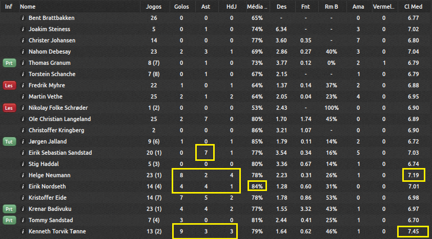The image size is (432, 239).
Task: Open Kristoffer Eide's player name link
Action: (46, 198)
